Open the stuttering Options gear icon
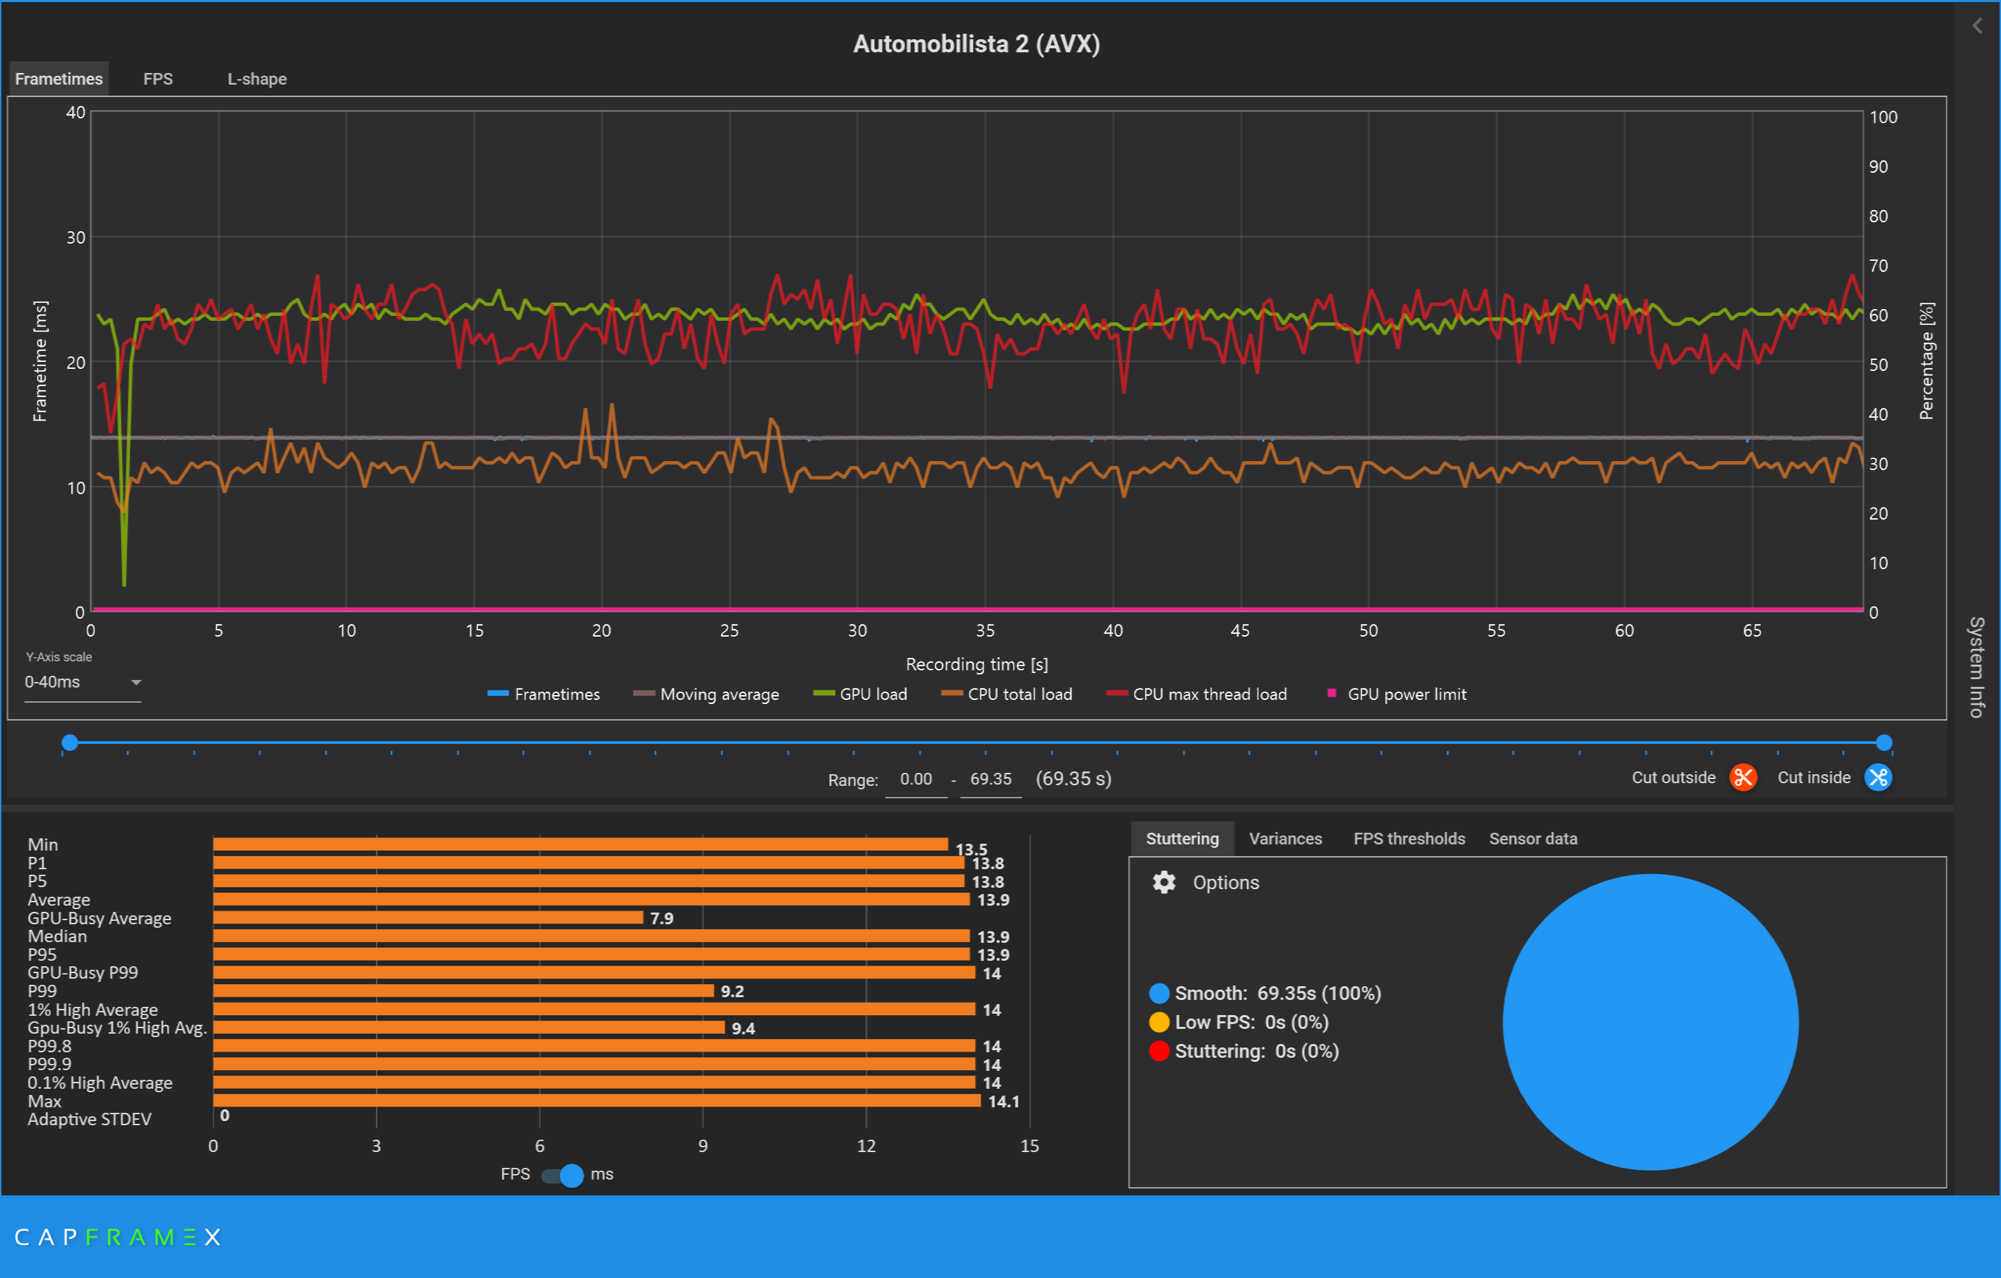 [x=1164, y=882]
